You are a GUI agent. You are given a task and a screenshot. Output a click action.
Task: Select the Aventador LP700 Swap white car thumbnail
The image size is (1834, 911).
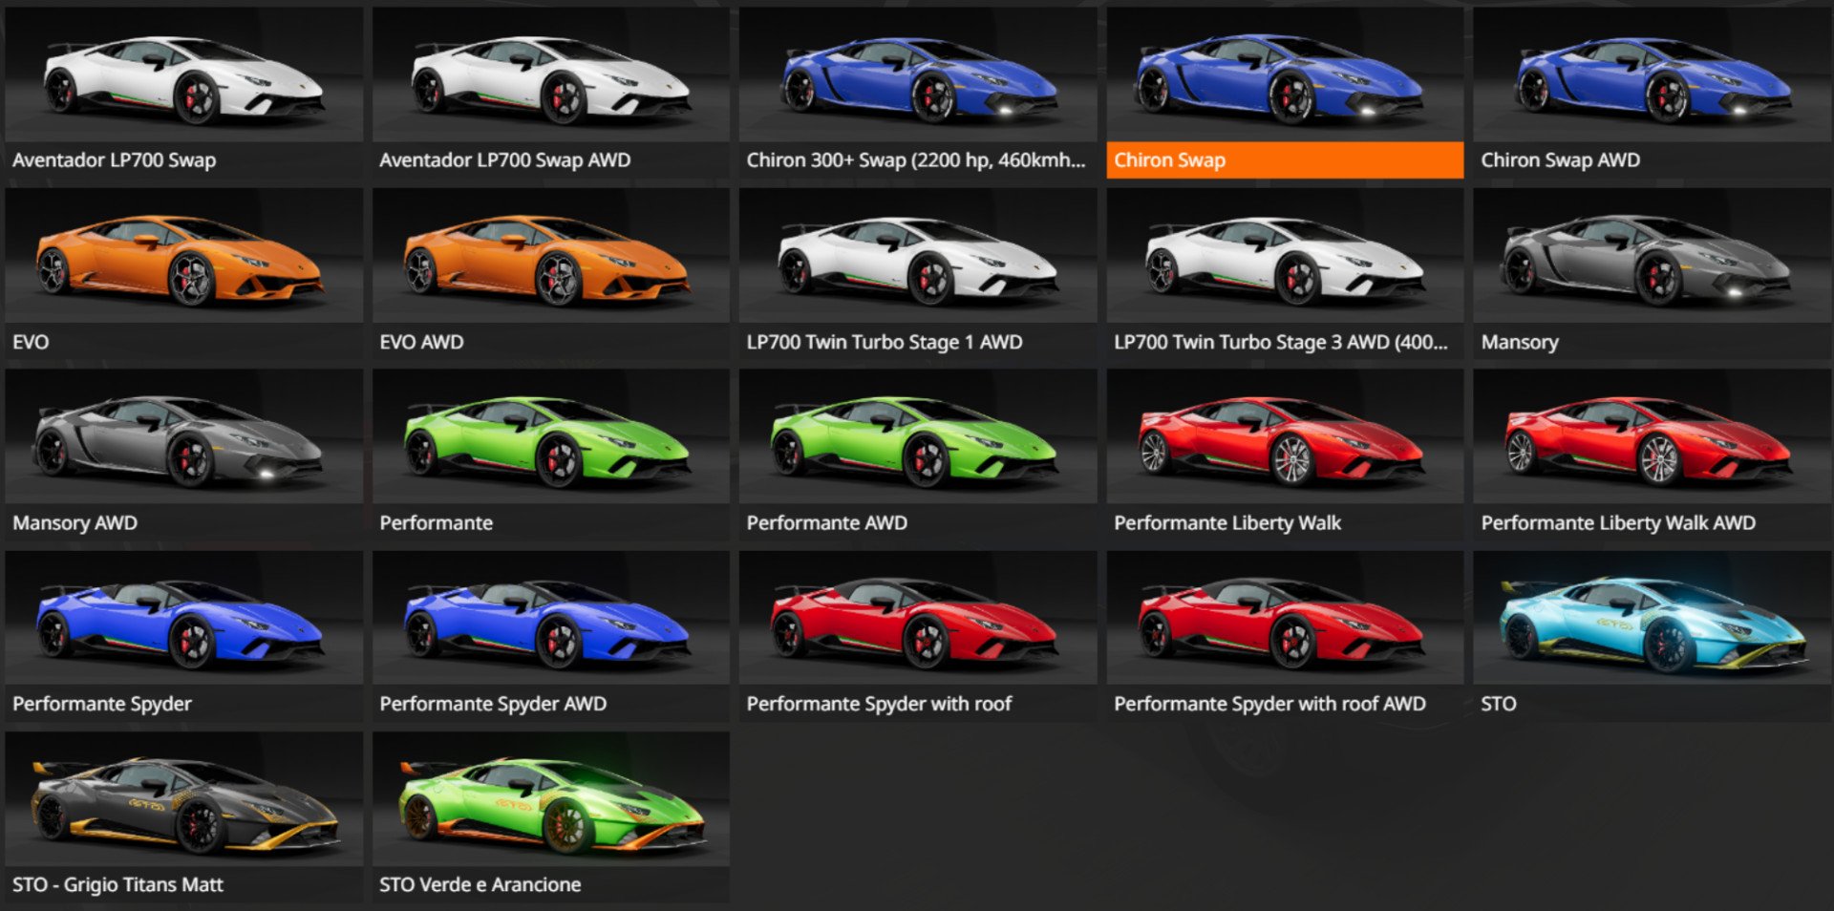183,74
